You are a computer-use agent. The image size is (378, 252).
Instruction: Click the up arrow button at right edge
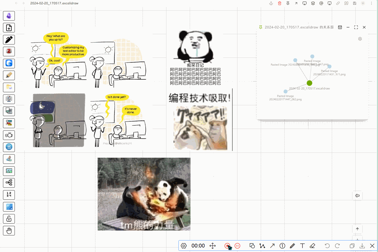(x=357, y=229)
